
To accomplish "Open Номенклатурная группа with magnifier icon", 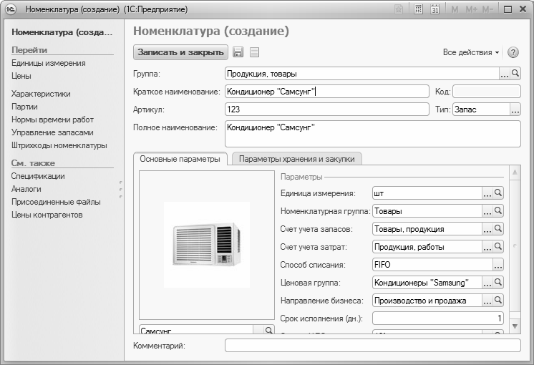I will tap(498, 210).
